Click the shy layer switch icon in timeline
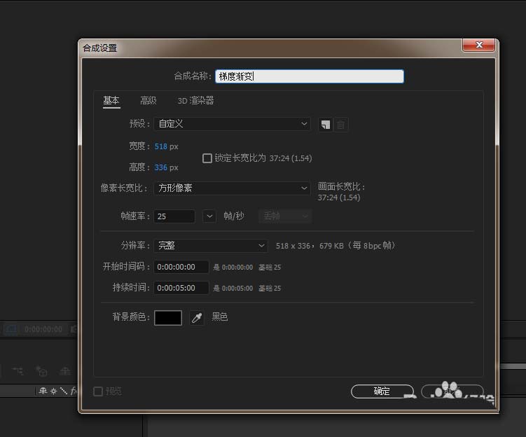Viewport: 526px width, 437px height. pos(43,391)
